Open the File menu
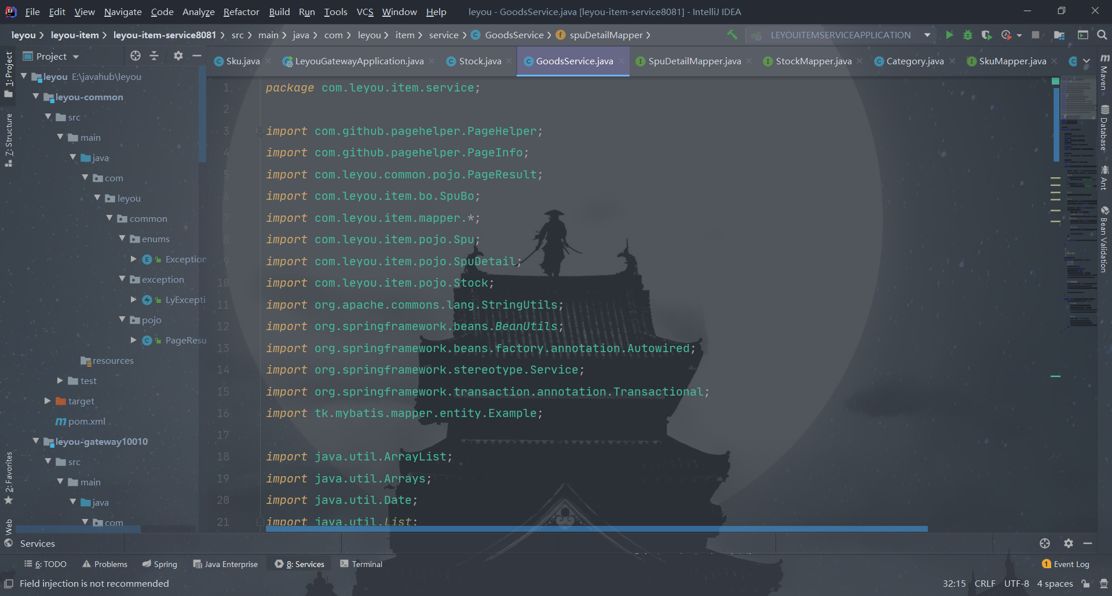1112x596 pixels. [x=32, y=12]
